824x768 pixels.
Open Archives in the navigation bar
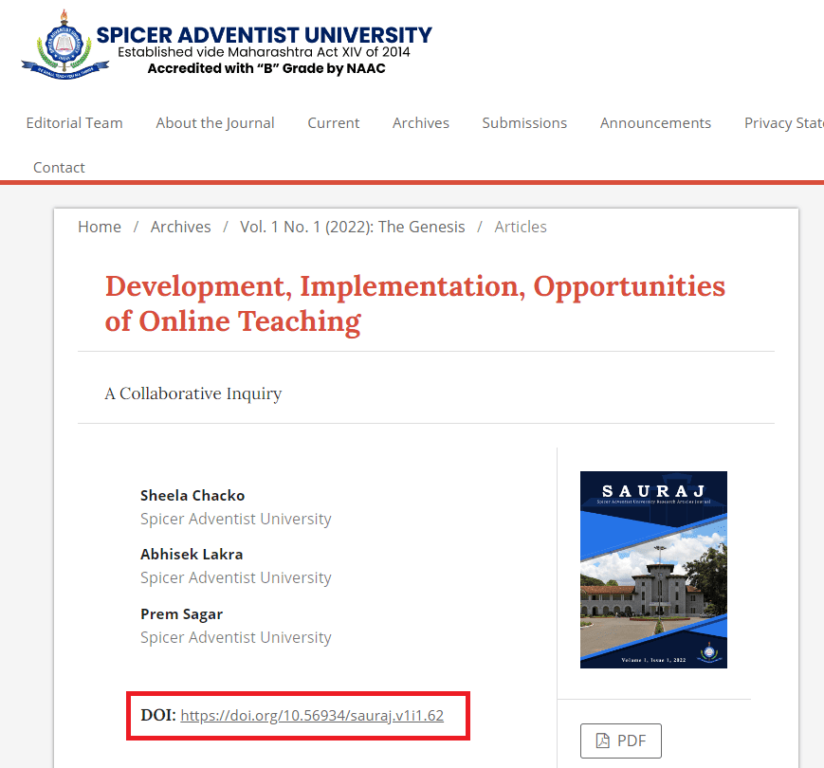[x=420, y=123]
